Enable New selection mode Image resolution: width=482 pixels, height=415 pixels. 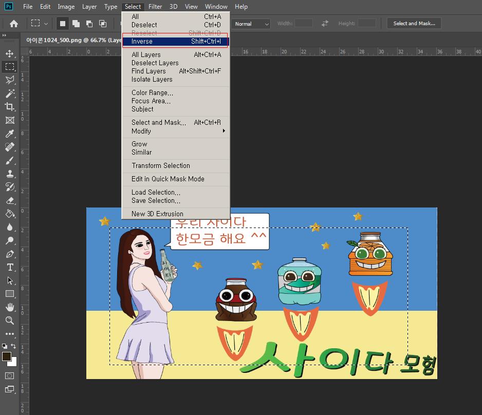(62, 24)
